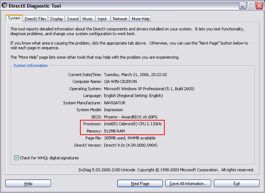This screenshot has width=265, height=193.
Task: Click the DirectX icon in title bar
Action: tap(4, 5)
